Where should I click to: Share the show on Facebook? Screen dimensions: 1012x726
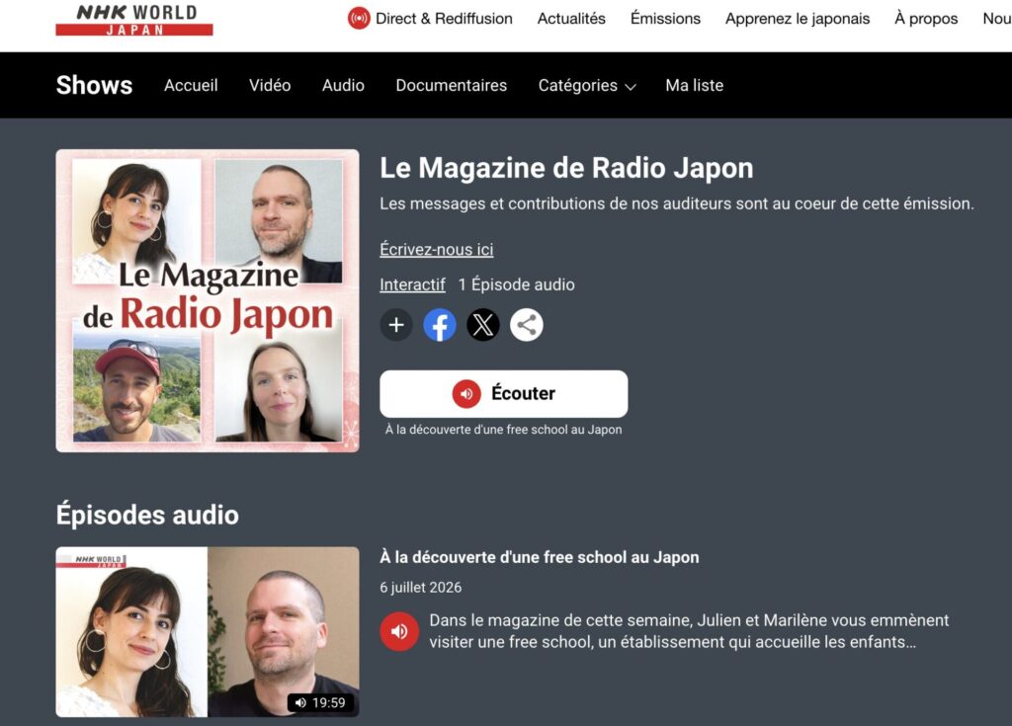click(x=440, y=325)
